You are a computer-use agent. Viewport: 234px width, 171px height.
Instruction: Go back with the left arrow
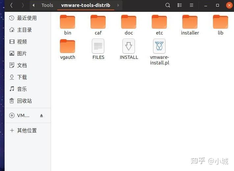pos(11,5)
